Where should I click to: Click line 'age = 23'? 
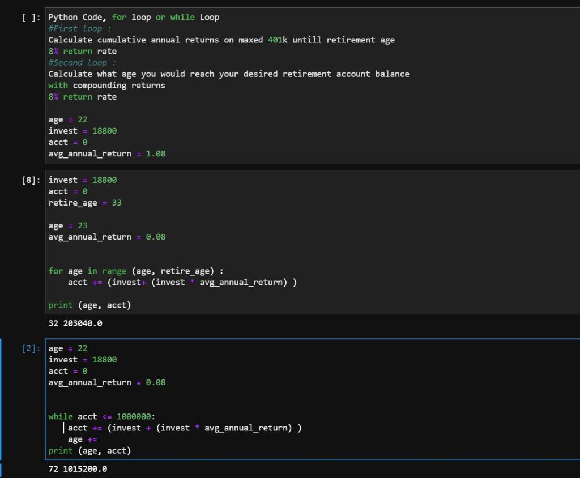[x=68, y=225]
